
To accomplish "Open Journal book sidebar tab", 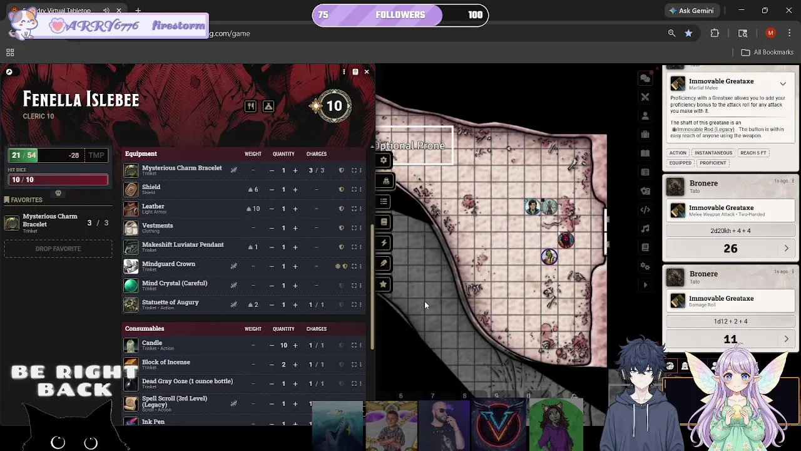I will [x=645, y=153].
